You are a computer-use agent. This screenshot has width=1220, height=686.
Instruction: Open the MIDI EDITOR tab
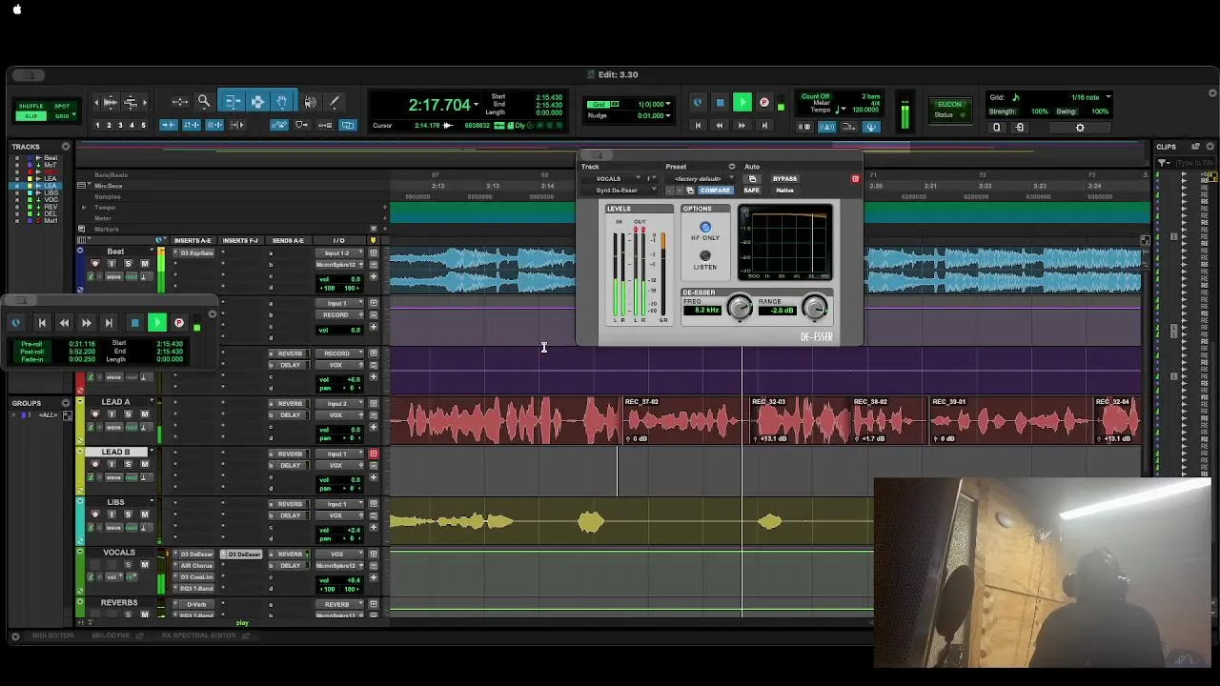[52, 636]
